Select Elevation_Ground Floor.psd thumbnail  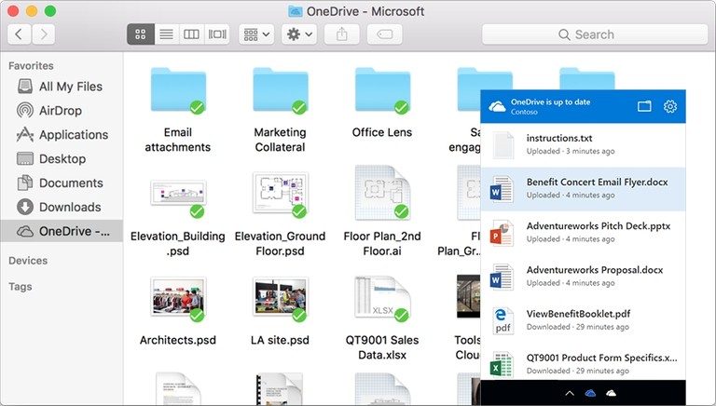pyautogui.click(x=281, y=194)
